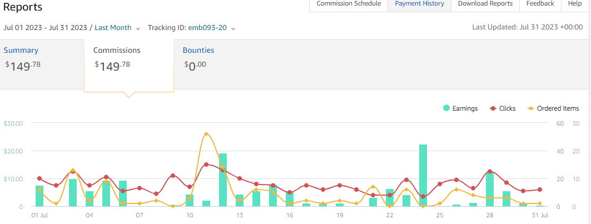The width and height of the screenshot is (591, 224).
Task: Click the red Clicks legend marker
Action: (493, 108)
